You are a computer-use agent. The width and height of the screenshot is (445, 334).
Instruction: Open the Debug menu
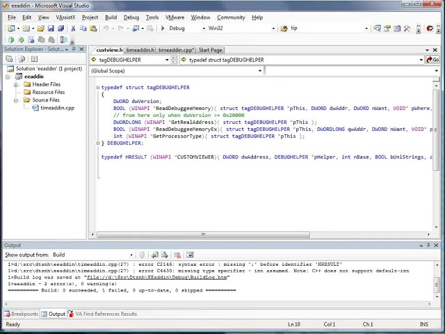coord(131,17)
